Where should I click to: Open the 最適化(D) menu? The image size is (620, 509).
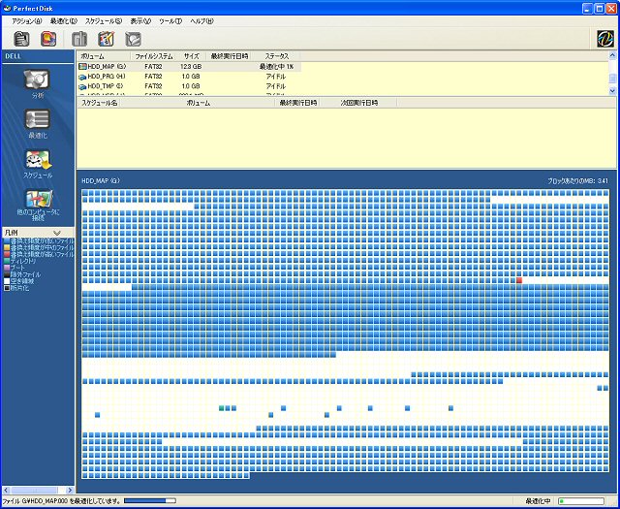pos(64,21)
